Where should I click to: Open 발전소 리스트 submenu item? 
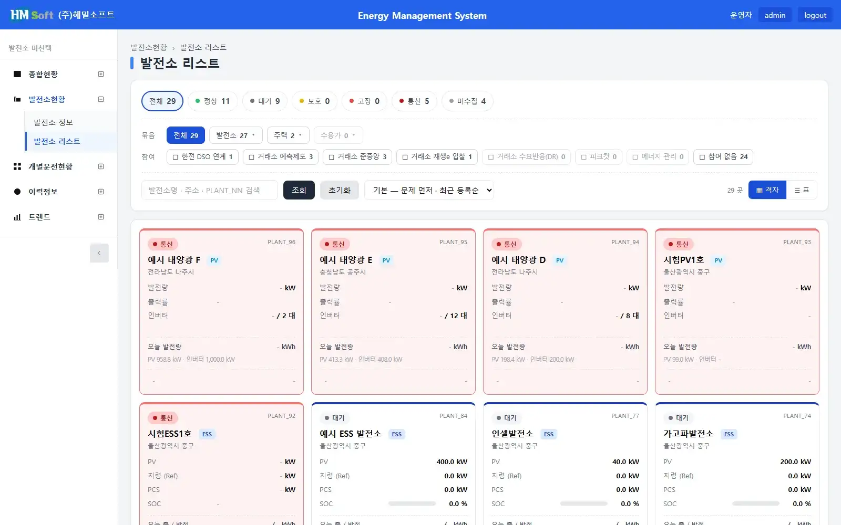pos(71,141)
